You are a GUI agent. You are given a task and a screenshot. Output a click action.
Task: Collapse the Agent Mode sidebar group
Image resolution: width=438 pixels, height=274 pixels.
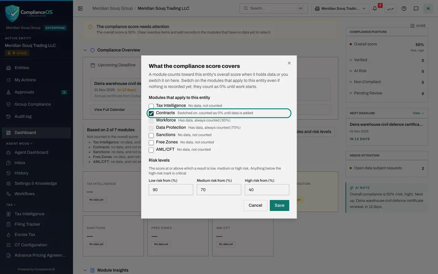pos(19,144)
